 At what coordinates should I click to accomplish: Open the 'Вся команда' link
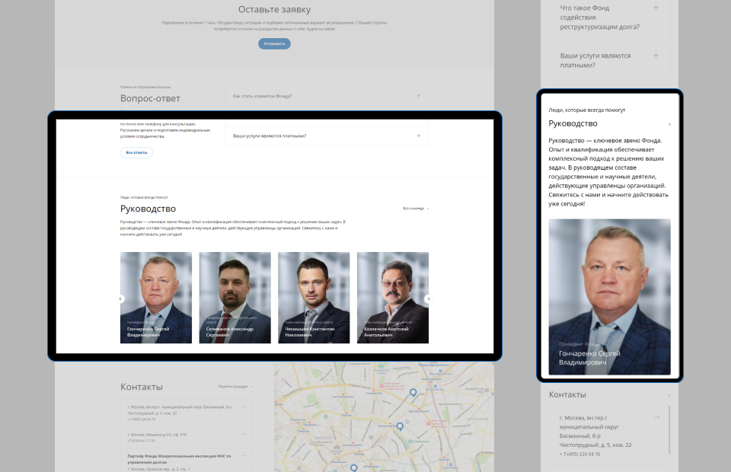tap(416, 208)
